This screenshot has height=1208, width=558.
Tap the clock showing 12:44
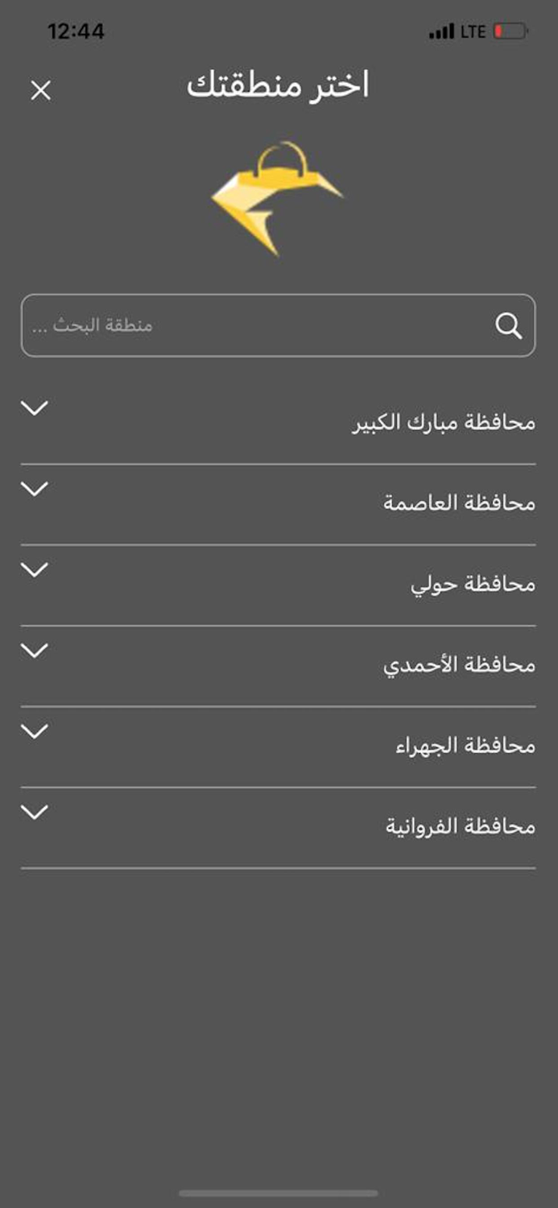click(x=77, y=32)
